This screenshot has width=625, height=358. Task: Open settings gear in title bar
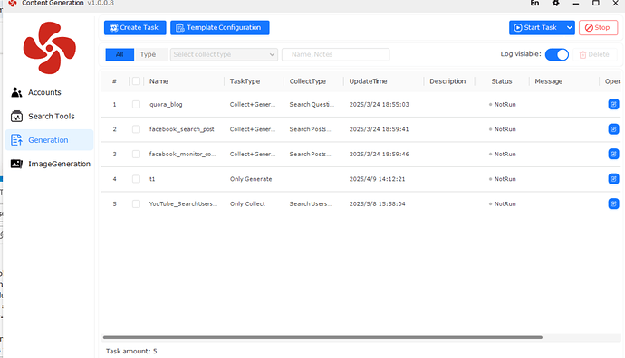(x=555, y=4)
